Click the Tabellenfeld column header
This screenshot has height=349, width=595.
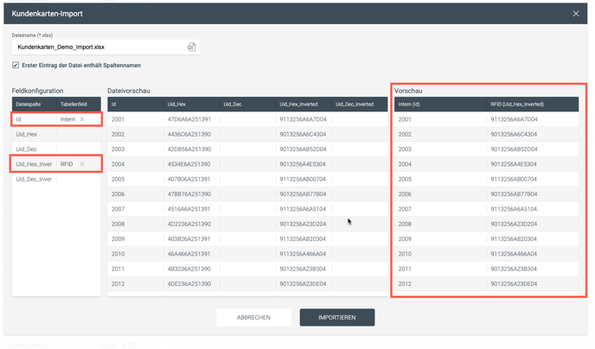tap(74, 105)
